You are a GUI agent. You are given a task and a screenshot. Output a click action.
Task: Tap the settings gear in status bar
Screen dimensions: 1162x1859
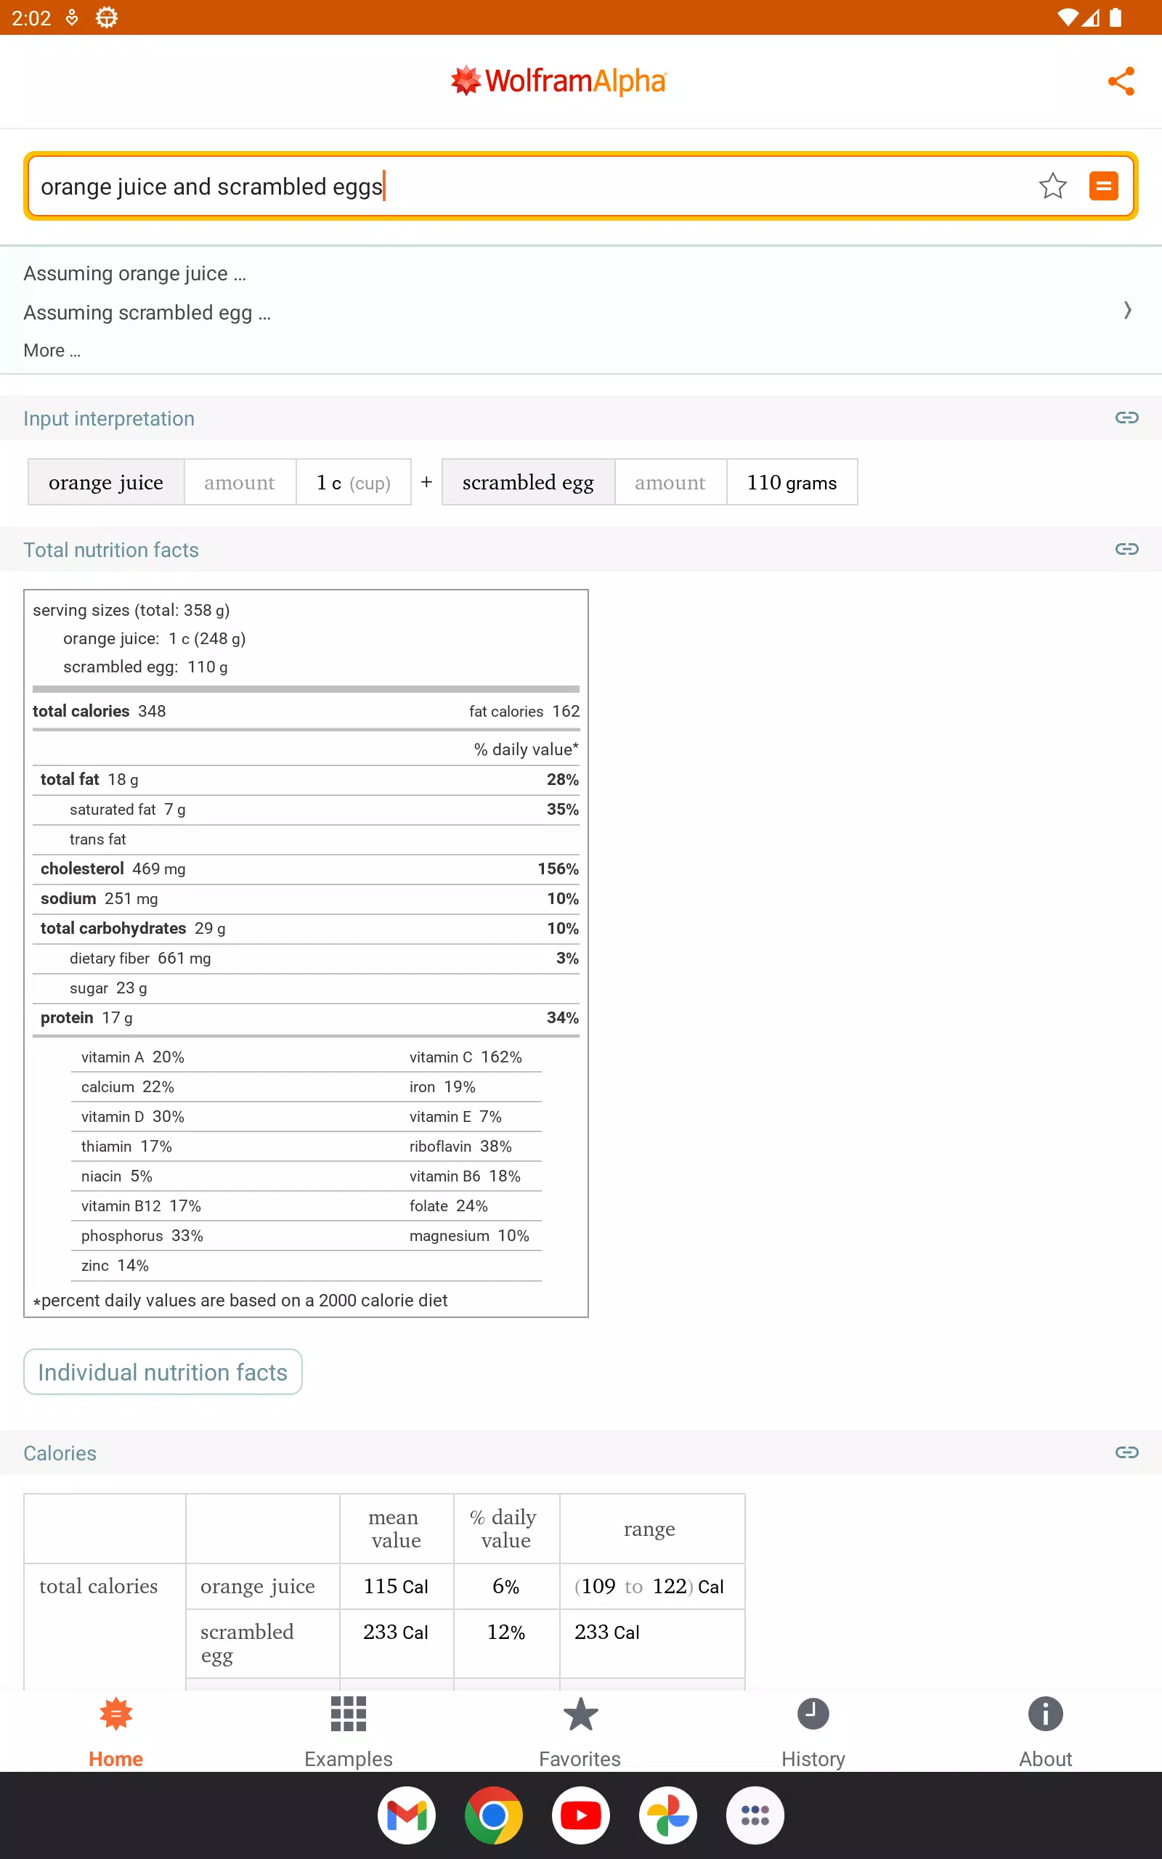(x=107, y=17)
